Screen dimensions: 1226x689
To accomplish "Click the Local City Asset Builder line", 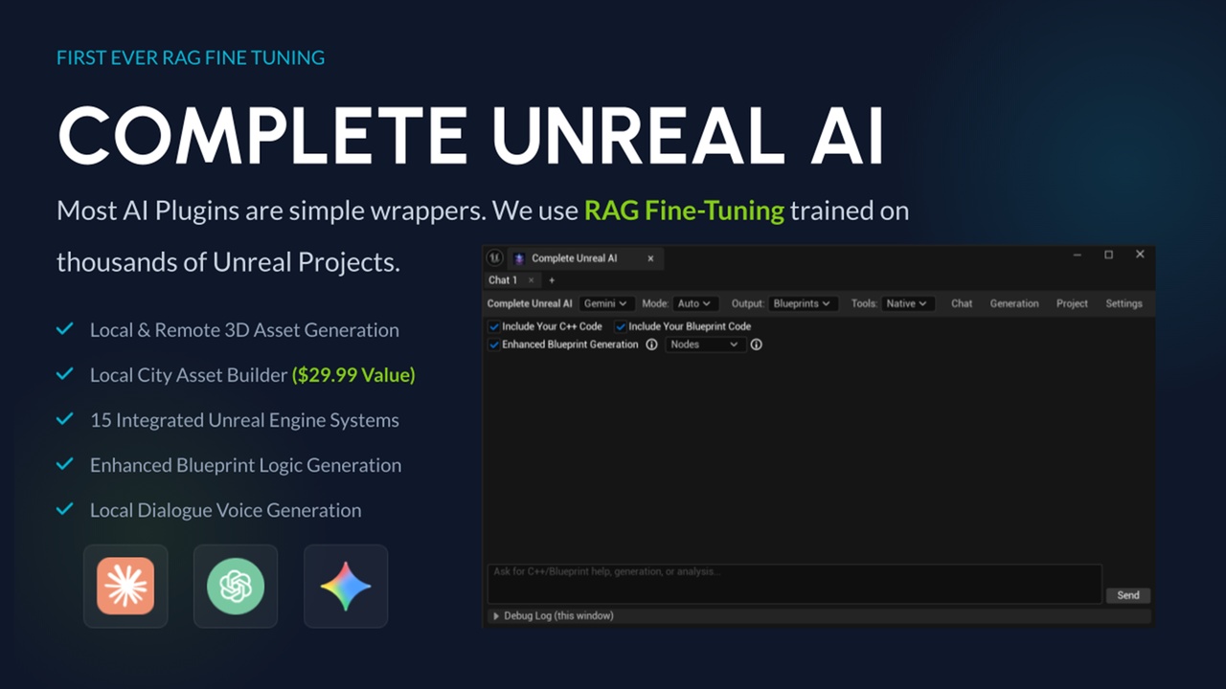I will [x=253, y=375].
